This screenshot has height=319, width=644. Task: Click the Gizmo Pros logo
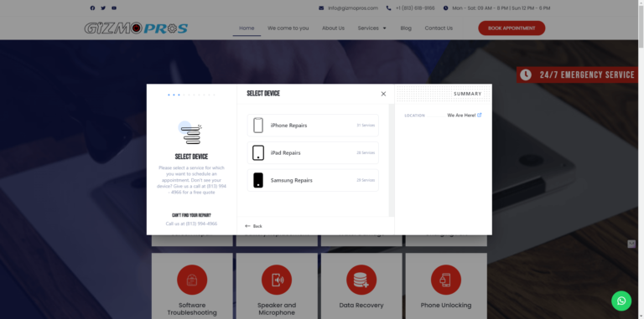coord(136,28)
